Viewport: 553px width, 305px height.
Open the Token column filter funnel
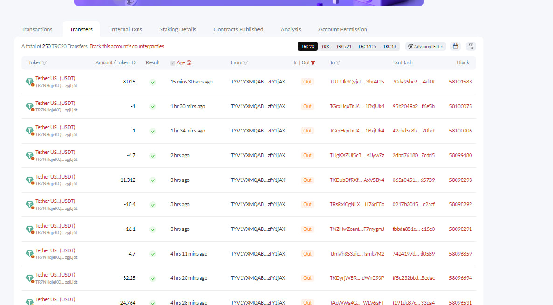click(x=44, y=63)
